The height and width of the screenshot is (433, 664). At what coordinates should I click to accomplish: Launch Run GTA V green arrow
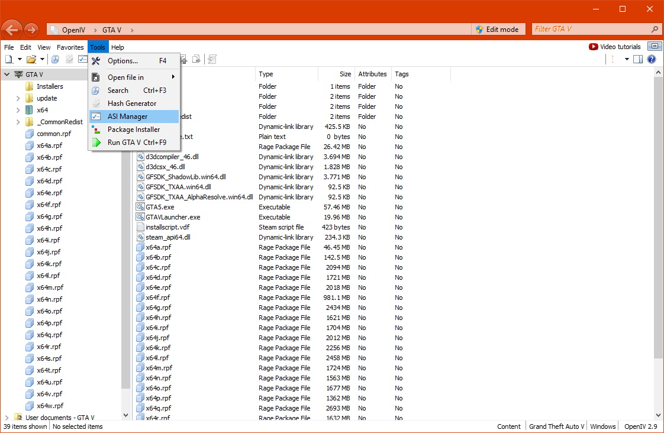[96, 143]
